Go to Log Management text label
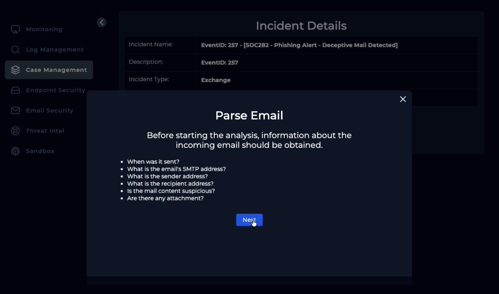499x294 pixels. tap(55, 50)
